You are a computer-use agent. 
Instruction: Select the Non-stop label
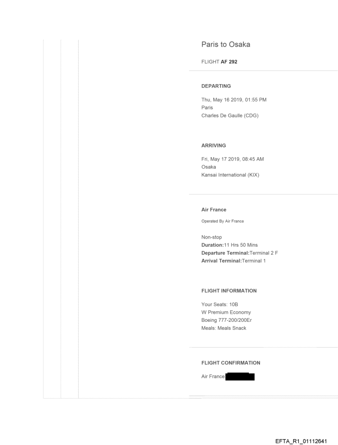pos(211,237)
